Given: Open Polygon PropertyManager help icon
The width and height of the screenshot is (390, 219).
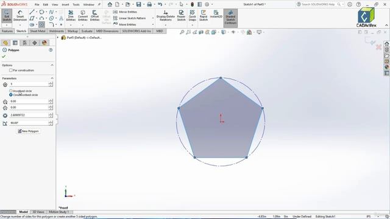Looking at the screenshot, I should coord(51,50).
